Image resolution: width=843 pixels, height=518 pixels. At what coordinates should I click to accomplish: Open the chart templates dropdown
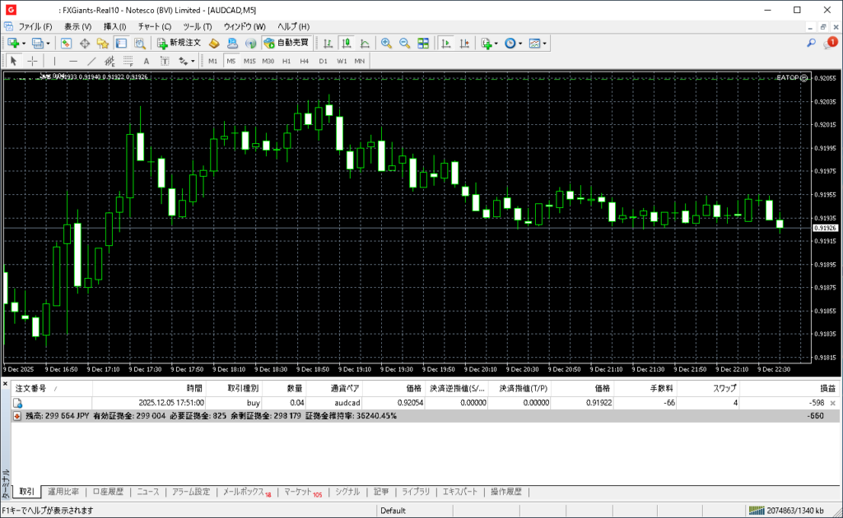point(538,43)
